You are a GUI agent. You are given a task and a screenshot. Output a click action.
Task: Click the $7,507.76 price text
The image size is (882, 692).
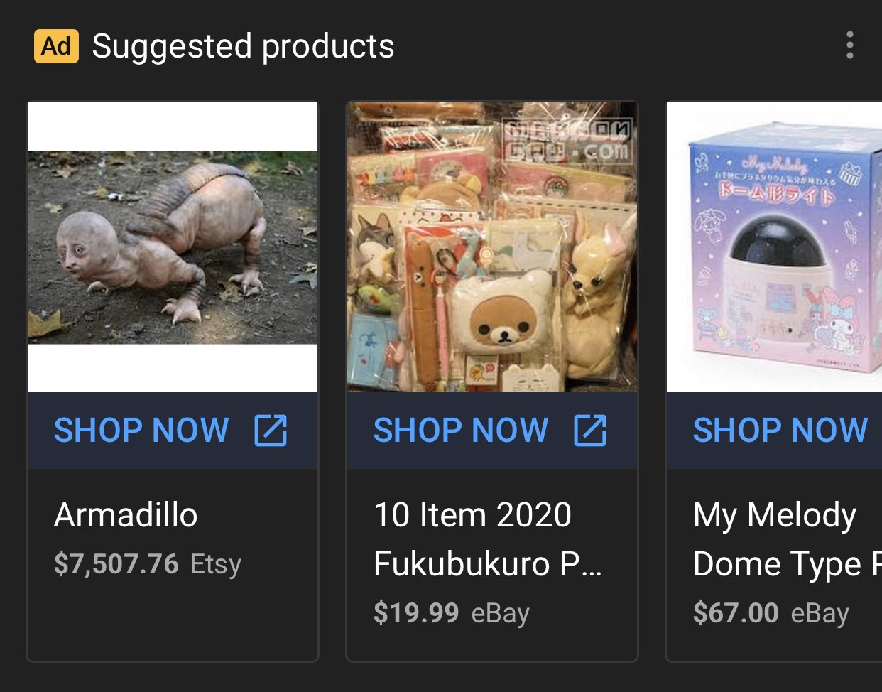pyautogui.click(x=116, y=564)
